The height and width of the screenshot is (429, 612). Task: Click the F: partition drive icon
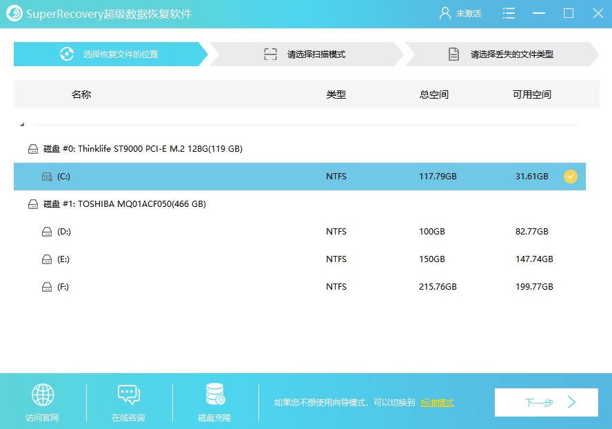(47, 287)
